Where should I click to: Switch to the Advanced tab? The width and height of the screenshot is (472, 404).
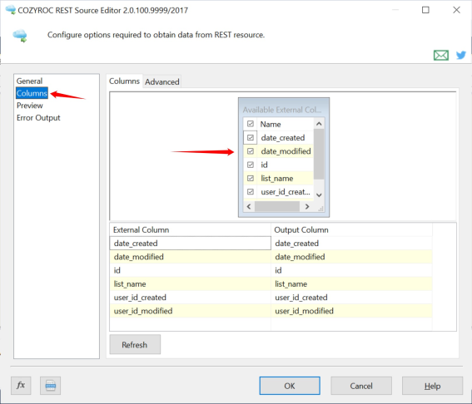162,81
